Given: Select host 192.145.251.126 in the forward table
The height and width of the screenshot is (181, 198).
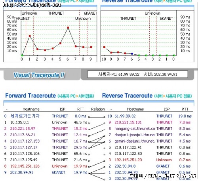Looking at the screenshot, I should pyautogui.click(x=25, y=166).
